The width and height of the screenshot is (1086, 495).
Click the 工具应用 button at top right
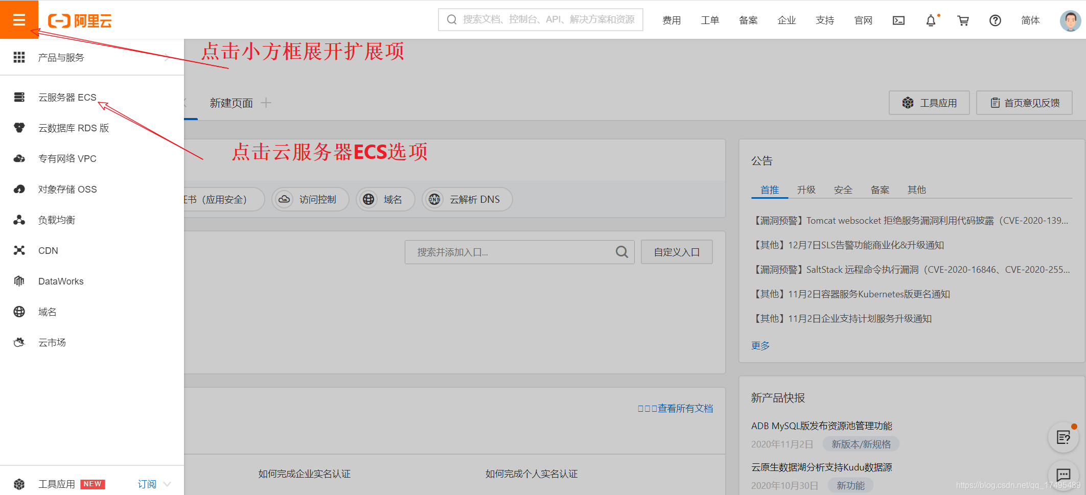[x=929, y=103]
